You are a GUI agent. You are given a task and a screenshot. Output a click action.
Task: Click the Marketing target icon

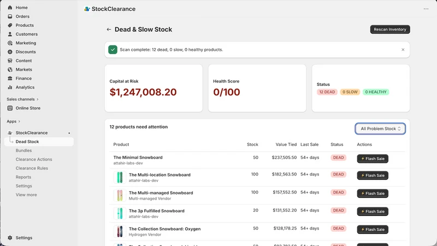(10, 43)
